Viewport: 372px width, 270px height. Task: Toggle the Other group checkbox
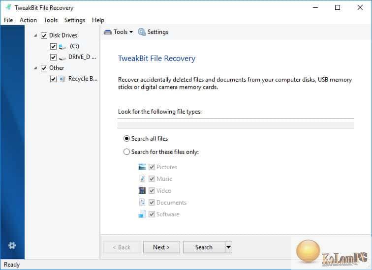point(44,68)
